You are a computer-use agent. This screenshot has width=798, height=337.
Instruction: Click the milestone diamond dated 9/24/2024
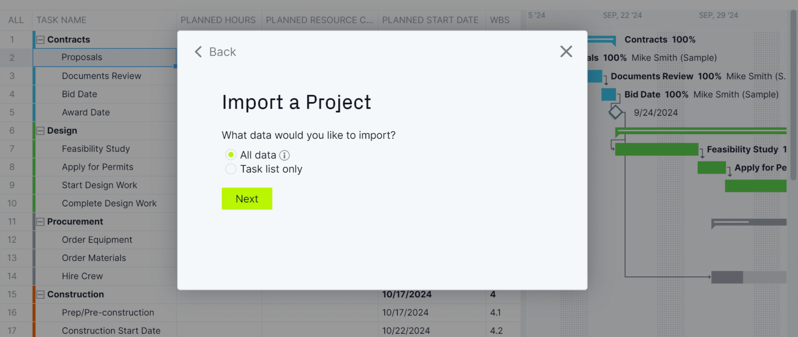tap(616, 111)
